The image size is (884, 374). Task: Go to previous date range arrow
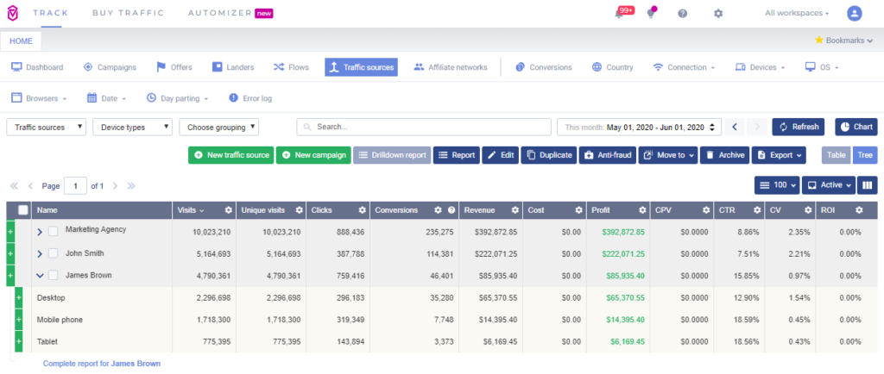click(x=735, y=127)
